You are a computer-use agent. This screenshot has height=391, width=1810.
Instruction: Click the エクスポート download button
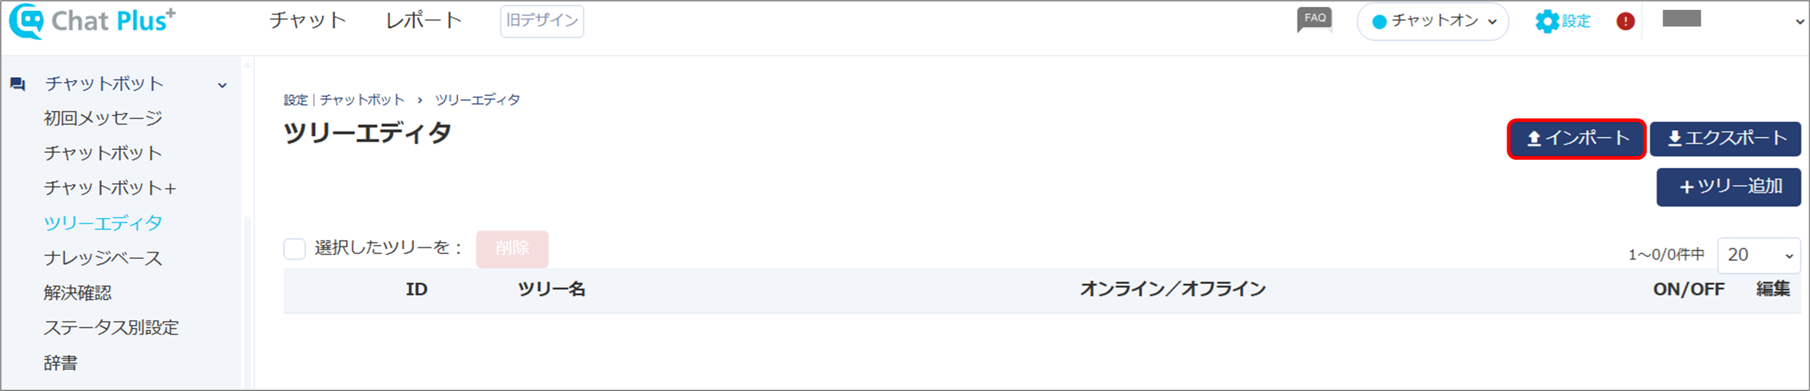1725,139
